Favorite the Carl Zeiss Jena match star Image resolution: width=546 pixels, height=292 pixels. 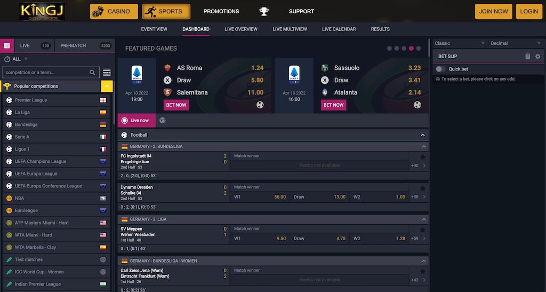click(x=422, y=271)
